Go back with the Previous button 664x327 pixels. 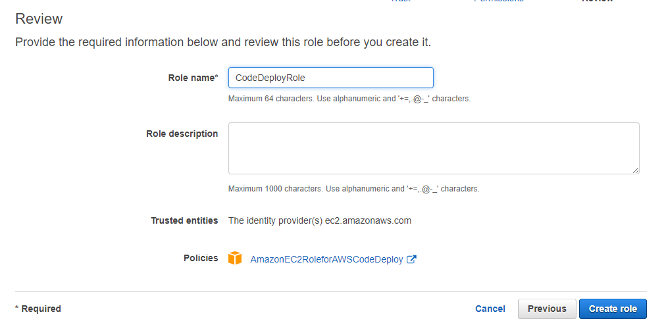pos(547,309)
